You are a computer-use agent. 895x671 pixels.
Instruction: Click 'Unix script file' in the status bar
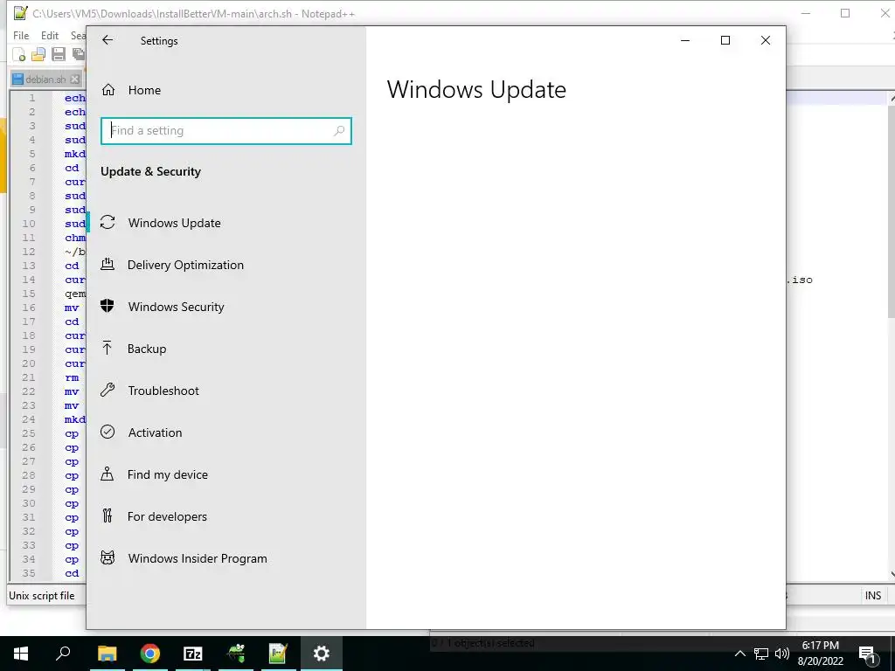[42, 596]
